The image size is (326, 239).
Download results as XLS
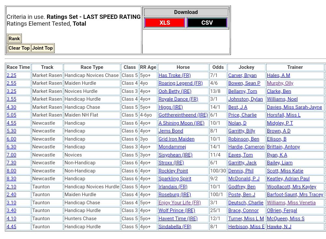click(164, 23)
